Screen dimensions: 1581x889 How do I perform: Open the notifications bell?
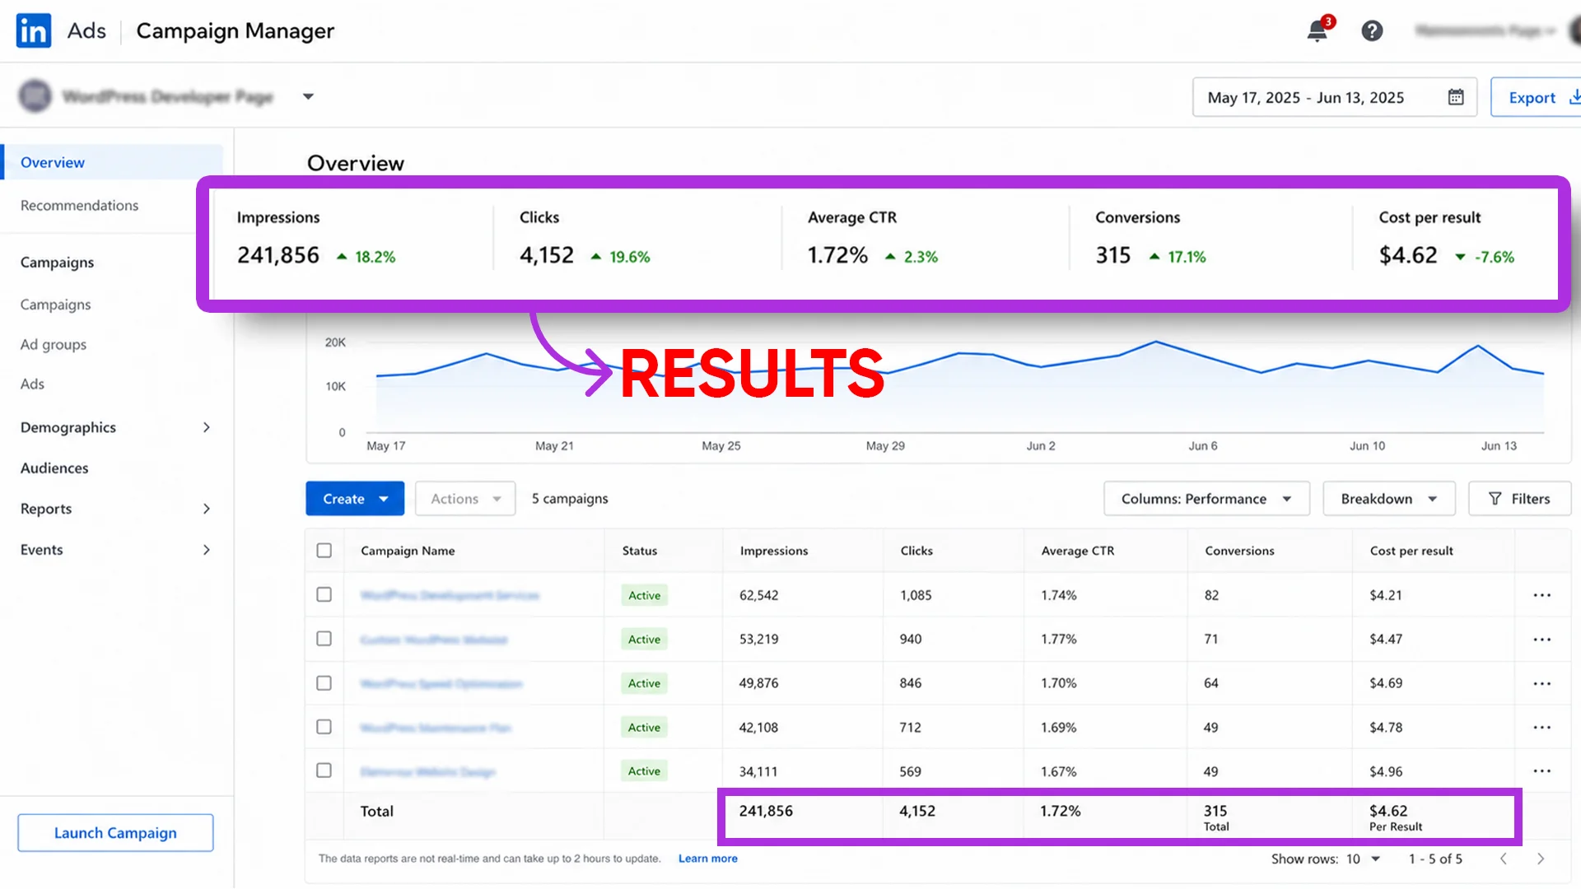(x=1317, y=30)
